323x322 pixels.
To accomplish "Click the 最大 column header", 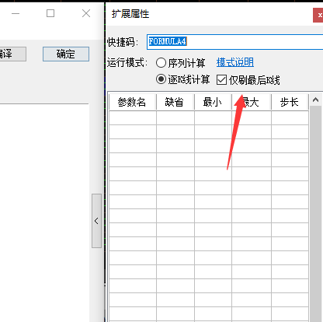I will click(252, 102).
